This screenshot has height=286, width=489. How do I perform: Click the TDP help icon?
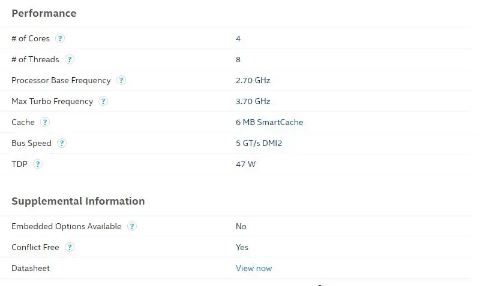(38, 164)
